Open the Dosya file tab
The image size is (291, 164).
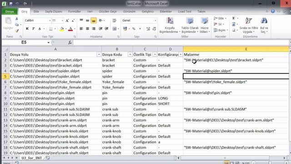point(10,11)
